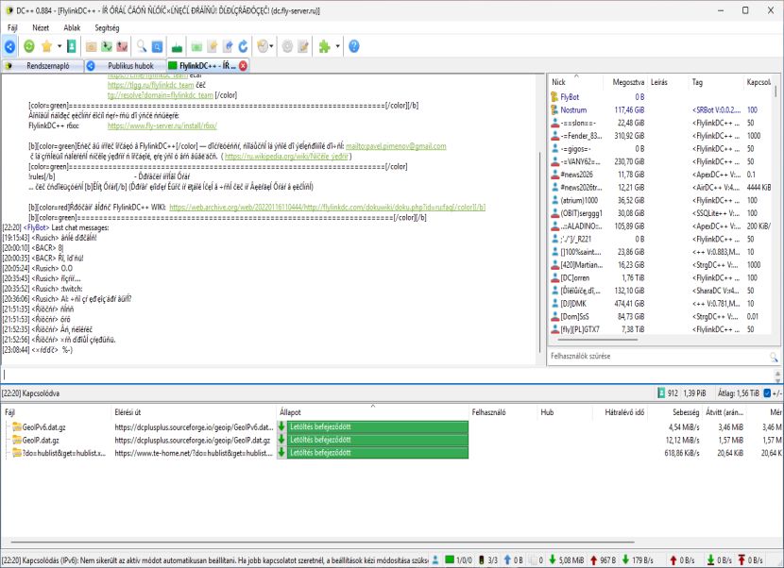Open the Notepad toolbar icon

point(303,46)
